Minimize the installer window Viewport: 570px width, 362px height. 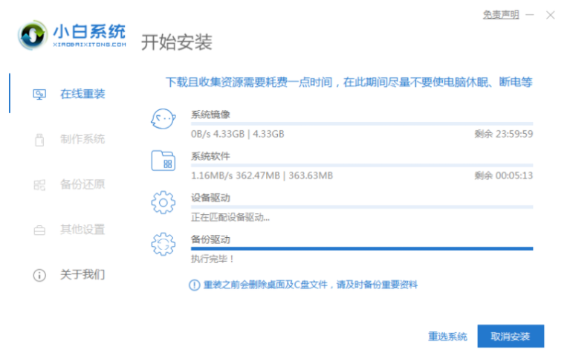530,15
